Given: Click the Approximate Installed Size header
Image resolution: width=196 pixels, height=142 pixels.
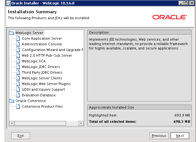Looking at the screenshot, I should [139, 107].
